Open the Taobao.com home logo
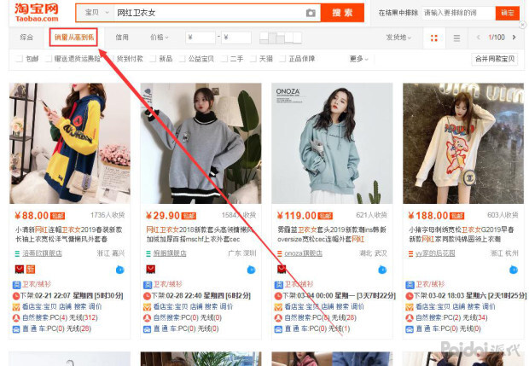The height and width of the screenshot is (366, 529). 37,13
